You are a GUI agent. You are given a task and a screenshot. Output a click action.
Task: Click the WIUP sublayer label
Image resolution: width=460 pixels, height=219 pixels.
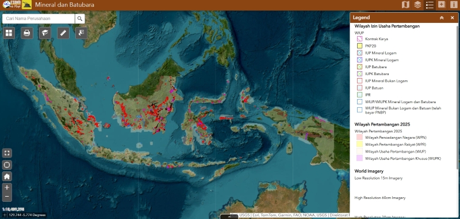click(x=359, y=33)
